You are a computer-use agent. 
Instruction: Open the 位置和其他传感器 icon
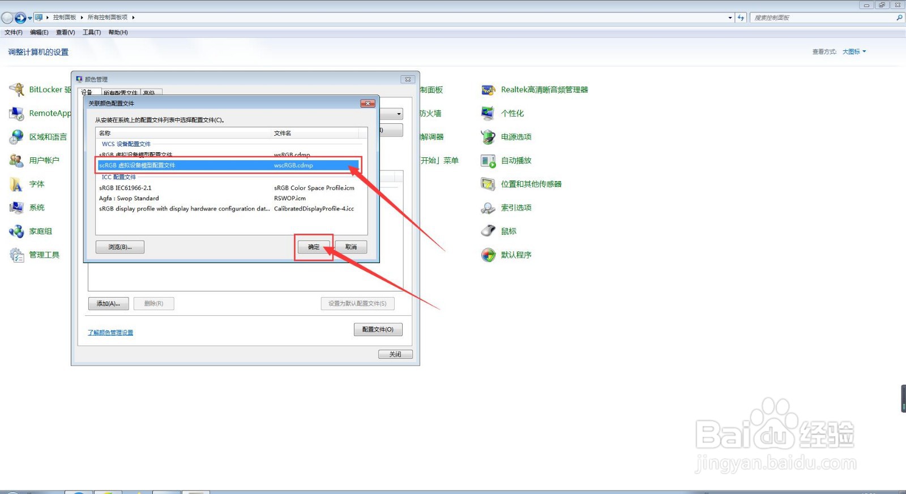[488, 184]
